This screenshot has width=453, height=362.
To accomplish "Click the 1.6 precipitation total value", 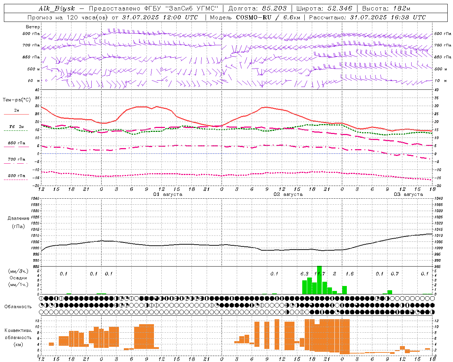I will pyautogui.click(x=350, y=274).
